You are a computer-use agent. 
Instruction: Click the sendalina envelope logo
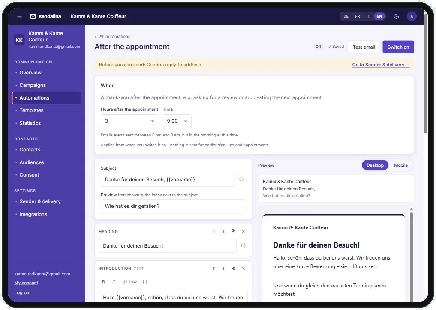pos(33,16)
